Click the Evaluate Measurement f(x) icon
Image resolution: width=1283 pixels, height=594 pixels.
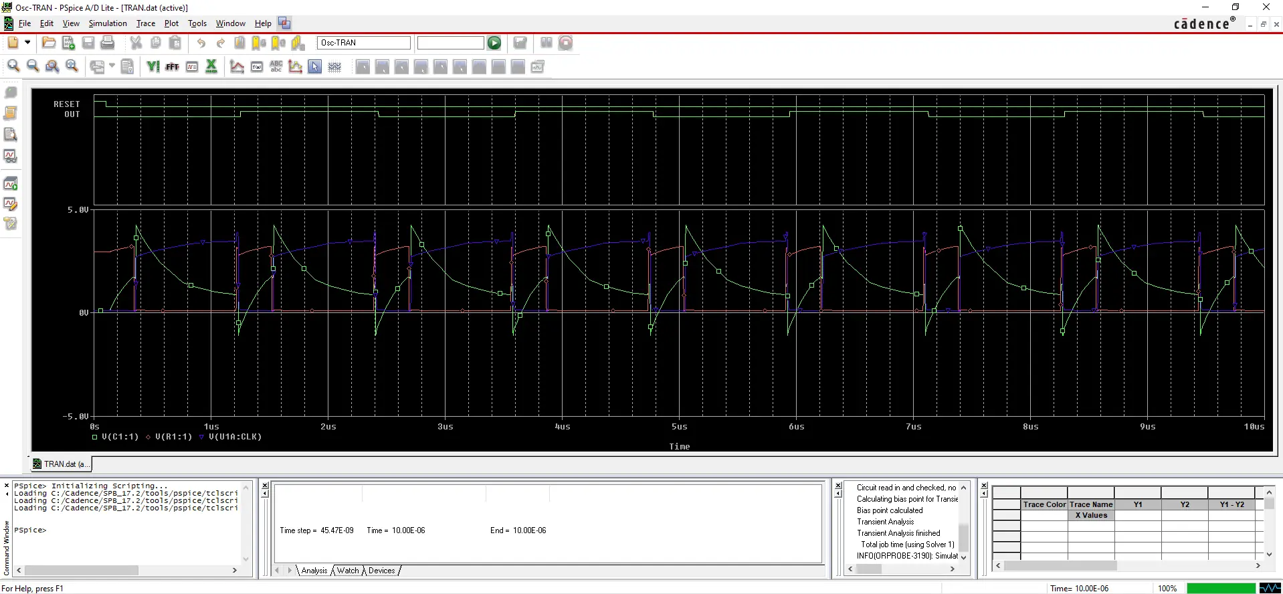(257, 67)
